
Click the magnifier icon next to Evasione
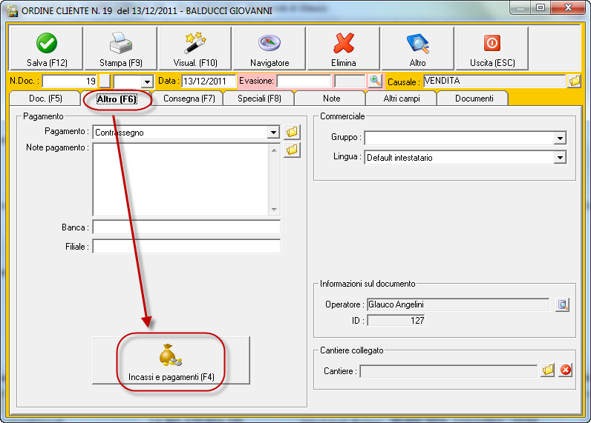375,81
